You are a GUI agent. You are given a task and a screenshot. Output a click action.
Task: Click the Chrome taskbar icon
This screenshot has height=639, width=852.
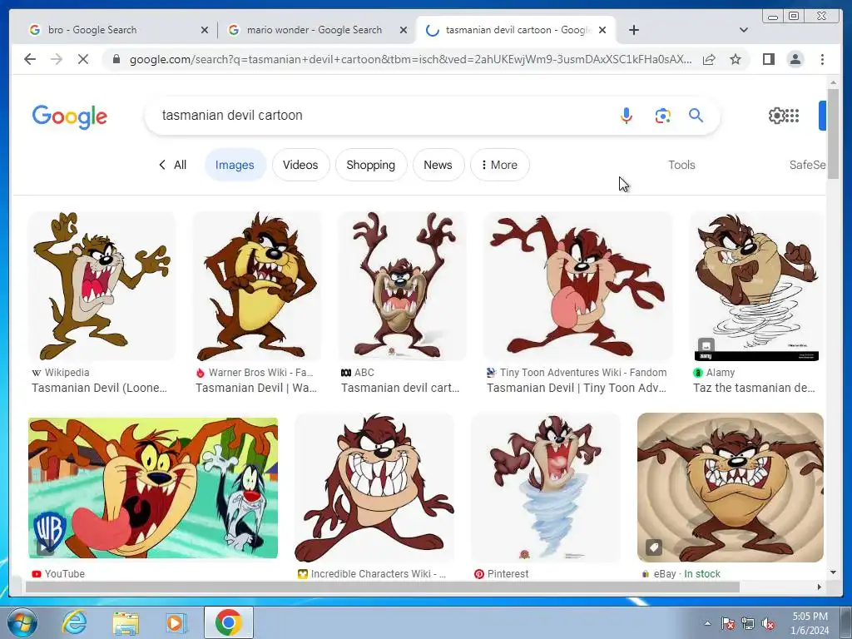coord(228,622)
